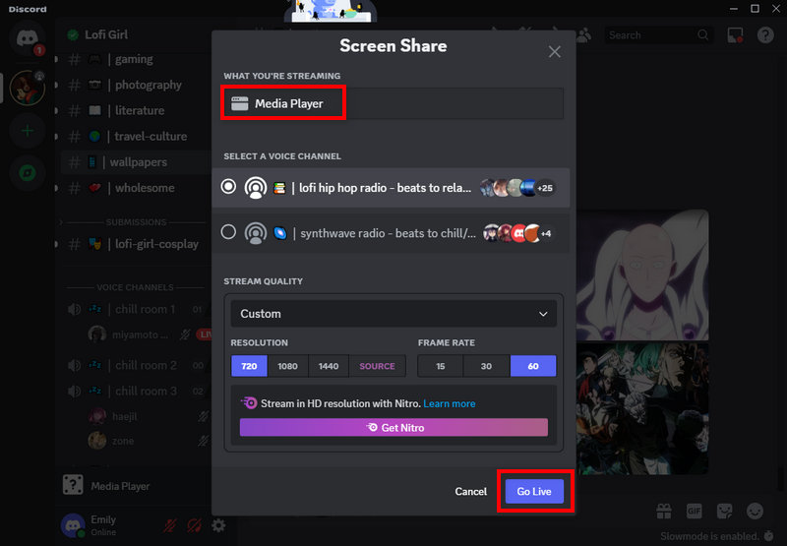Open the literature text channel
The width and height of the screenshot is (787, 546).
pos(136,110)
